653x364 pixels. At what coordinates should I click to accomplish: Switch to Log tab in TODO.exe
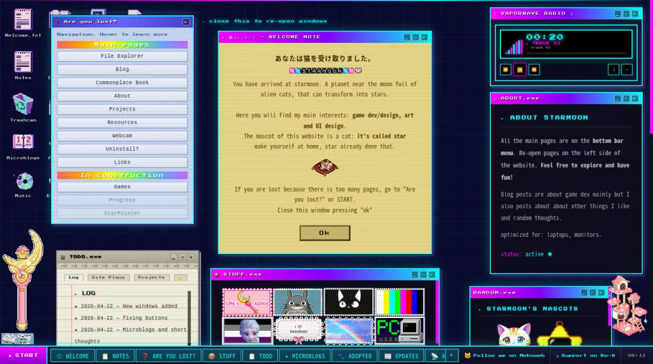coord(74,277)
